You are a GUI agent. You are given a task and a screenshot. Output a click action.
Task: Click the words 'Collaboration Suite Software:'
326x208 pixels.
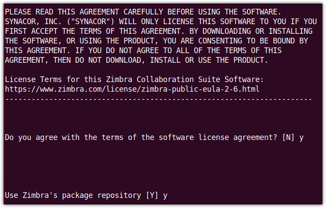click(x=200, y=79)
